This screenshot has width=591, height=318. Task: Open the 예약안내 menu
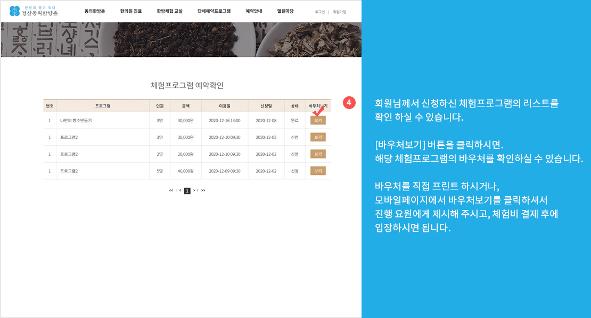[x=253, y=11]
